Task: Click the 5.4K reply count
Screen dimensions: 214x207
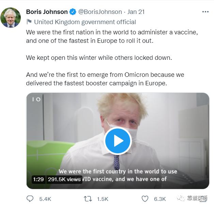Action: [x=45, y=199]
